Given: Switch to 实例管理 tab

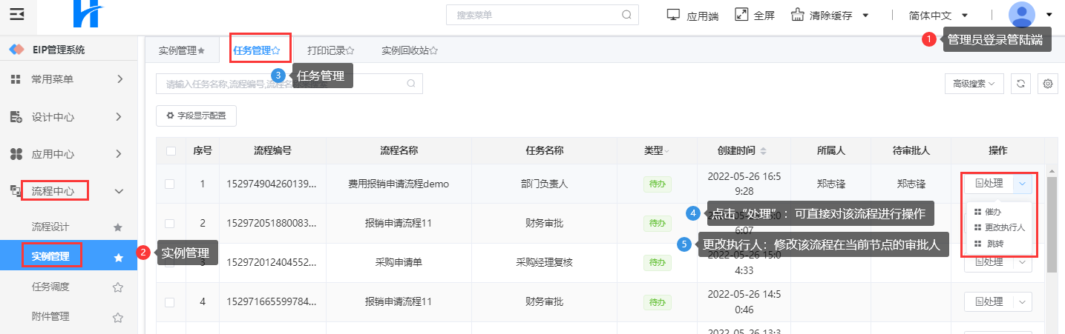Looking at the screenshot, I should point(182,50).
